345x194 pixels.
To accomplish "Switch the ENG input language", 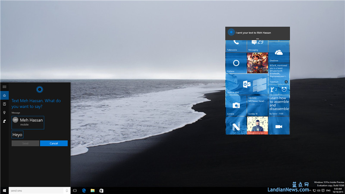I will (328, 191).
